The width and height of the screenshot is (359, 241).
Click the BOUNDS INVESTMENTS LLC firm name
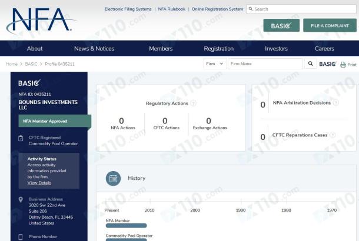pos(48,105)
